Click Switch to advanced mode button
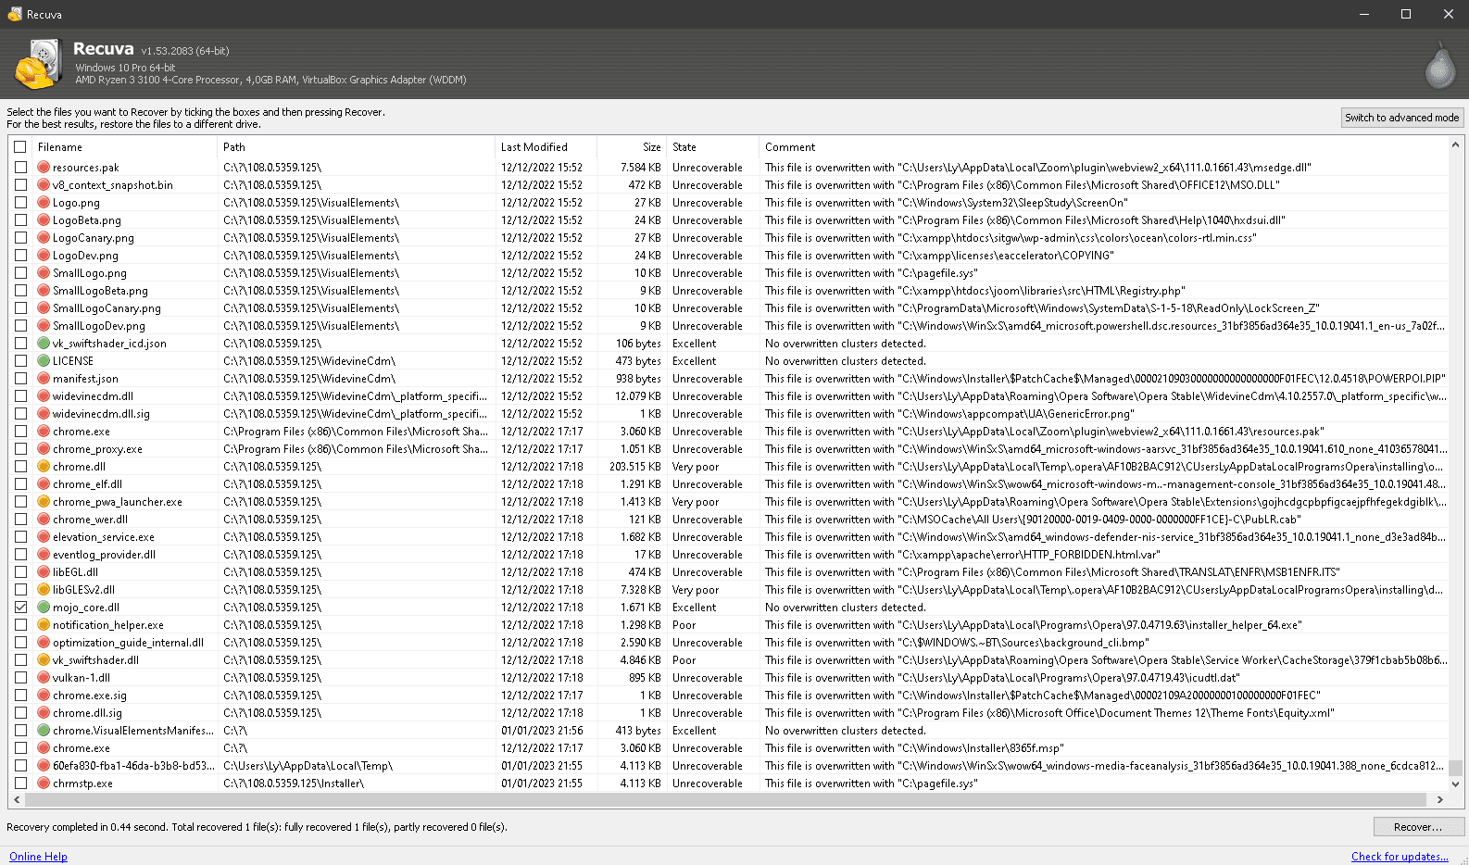The height and width of the screenshot is (865, 1469). (1401, 118)
